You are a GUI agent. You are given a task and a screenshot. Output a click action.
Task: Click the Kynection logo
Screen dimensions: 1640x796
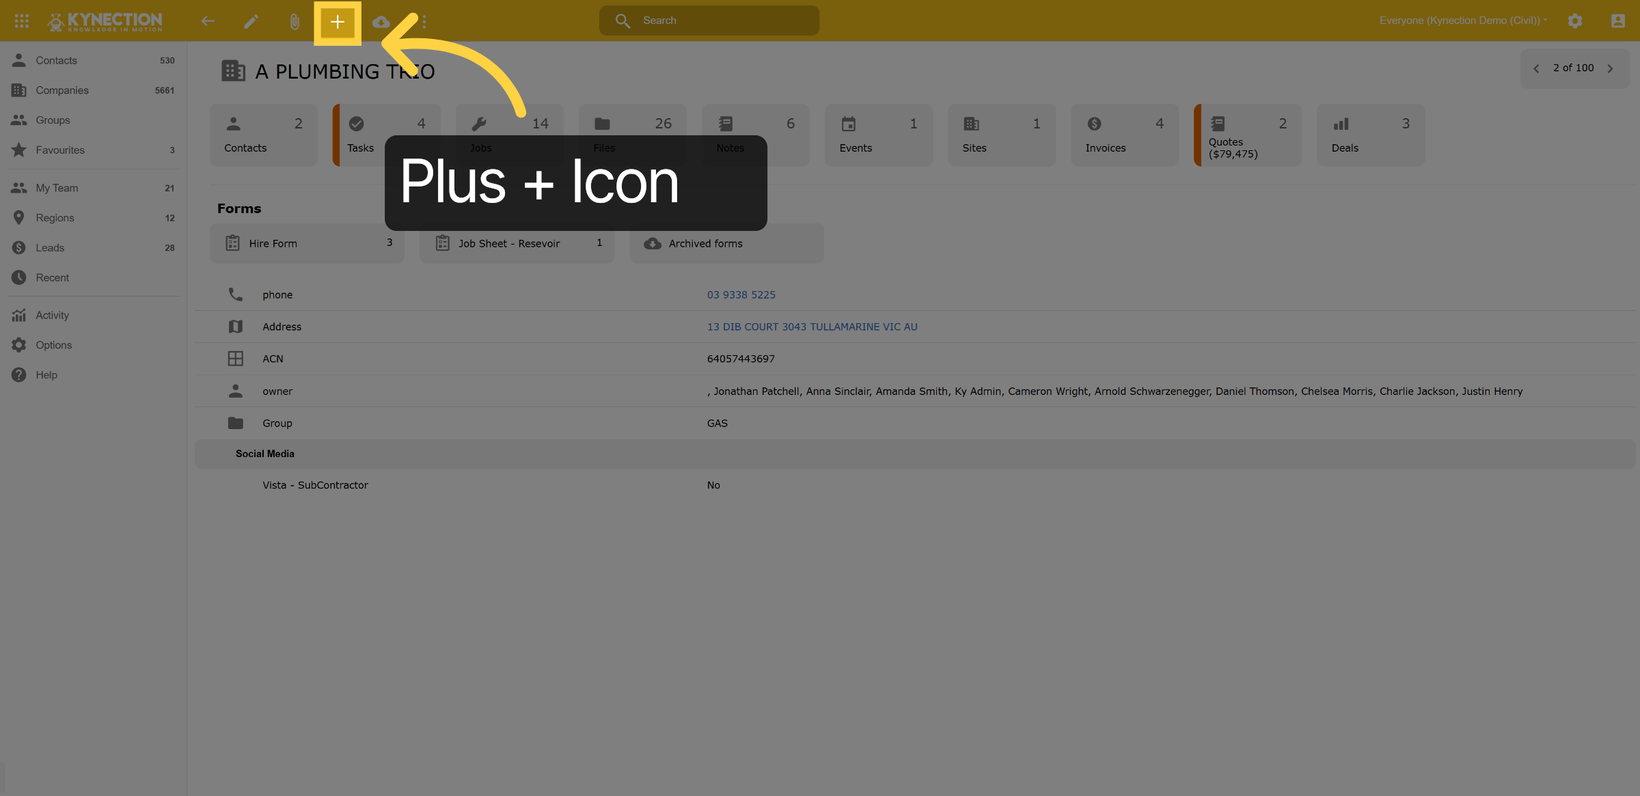coord(105,21)
